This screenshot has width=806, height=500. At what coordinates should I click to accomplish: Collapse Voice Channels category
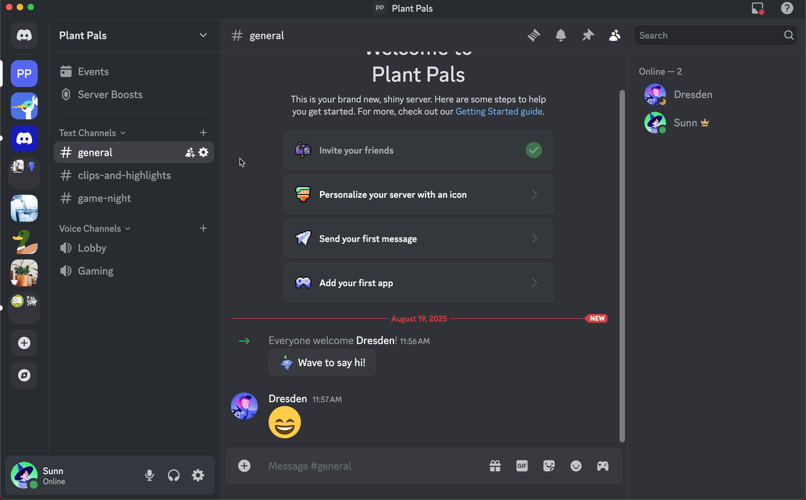click(94, 228)
